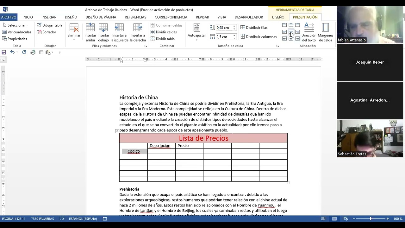The image size is (405, 228).
Task: Set alignment to bottom left
Action: [284, 39]
